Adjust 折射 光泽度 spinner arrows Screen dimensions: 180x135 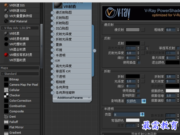tap(138, 81)
